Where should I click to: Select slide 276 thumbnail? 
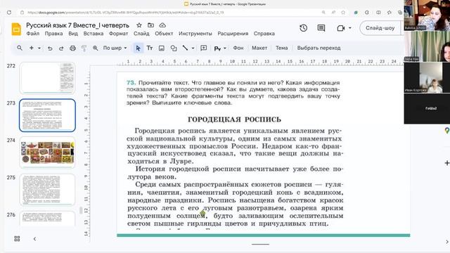(47, 219)
